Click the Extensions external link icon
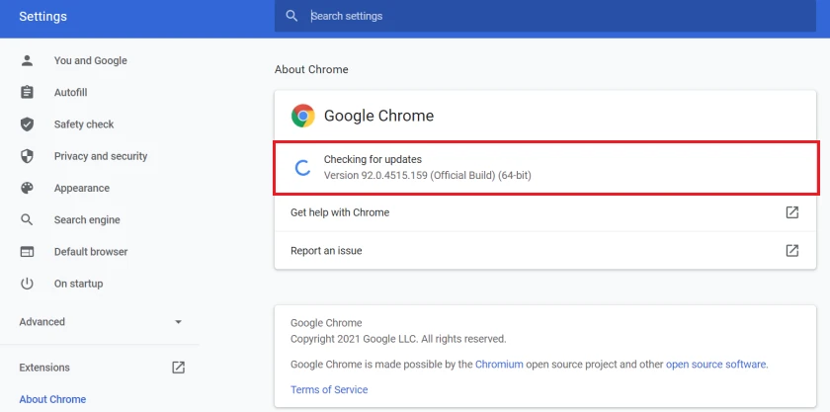The width and height of the screenshot is (830, 412). click(178, 368)
